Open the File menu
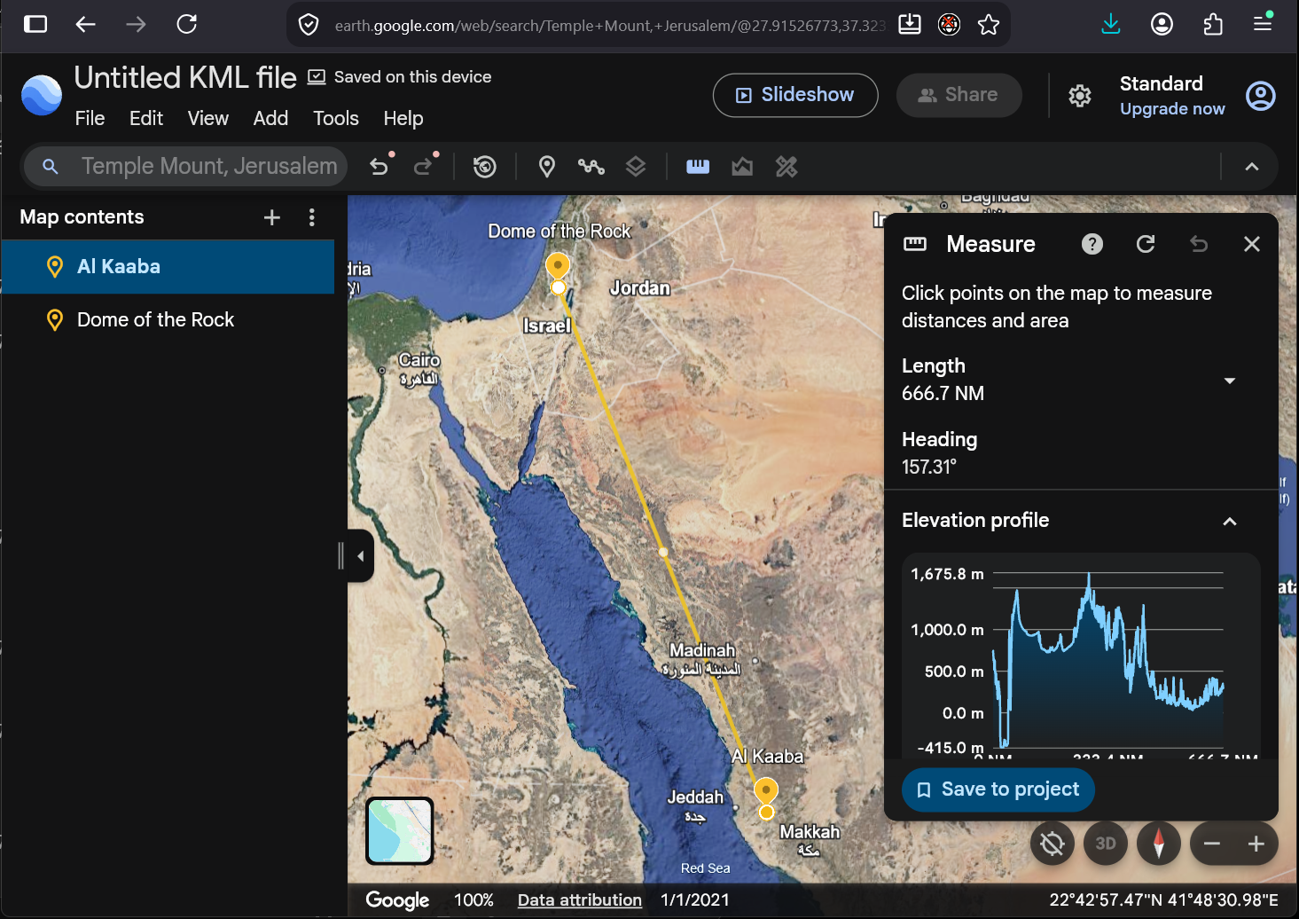Viewport: 1299px width, 919px height. click(x=90, y=118)
